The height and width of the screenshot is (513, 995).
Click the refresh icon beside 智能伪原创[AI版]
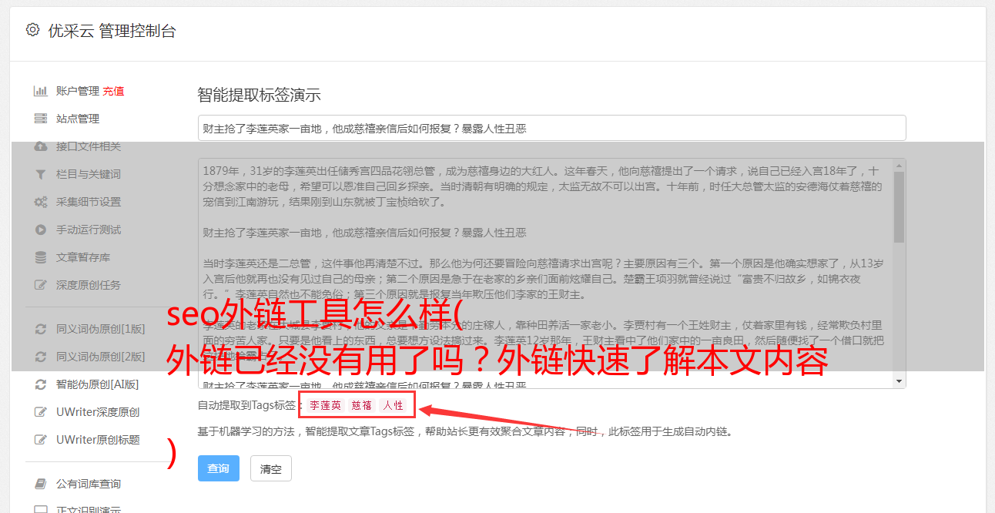[41, 384]
